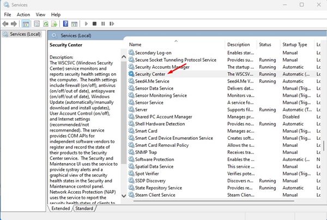The height and width of the screenshot is (220, 327).
Task: Open the Properties toolbar icon
Action: [37, 24]
